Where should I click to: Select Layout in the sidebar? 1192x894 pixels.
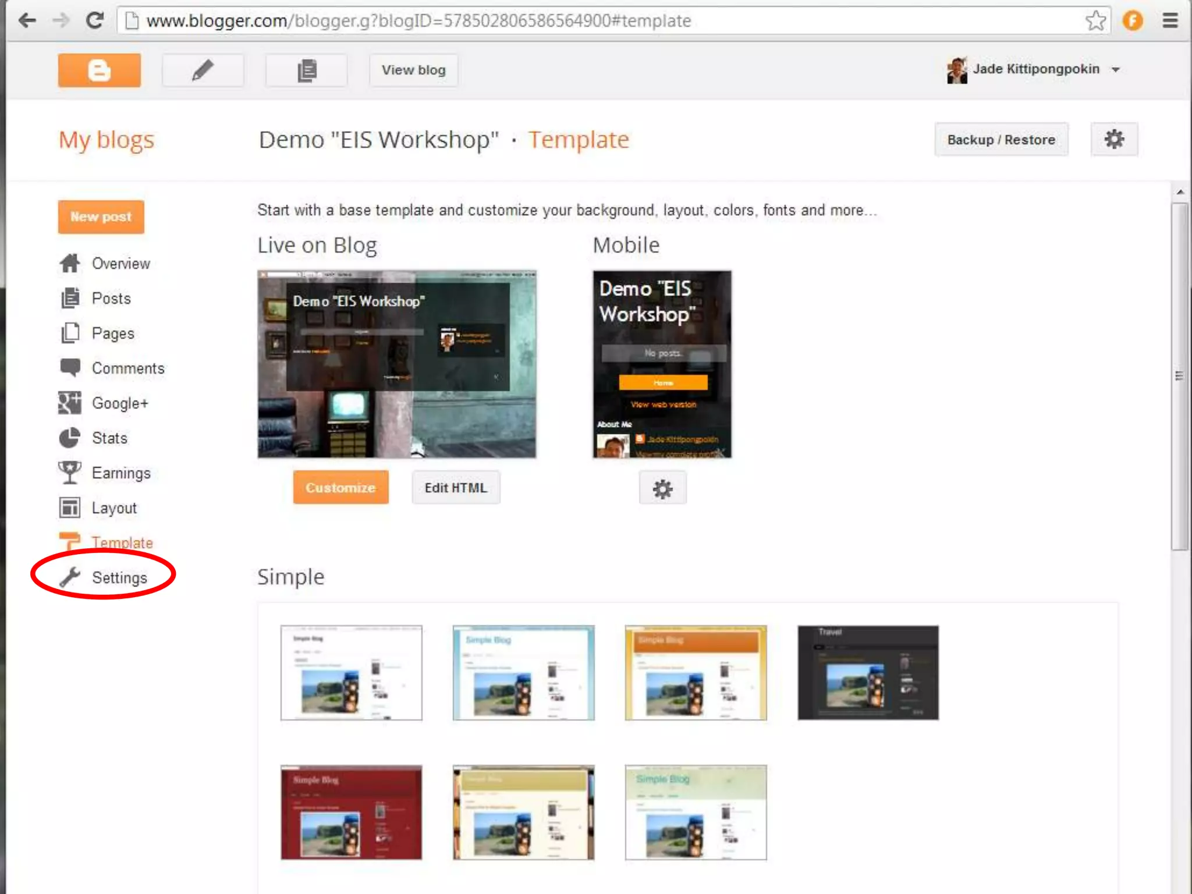(114, 508)
